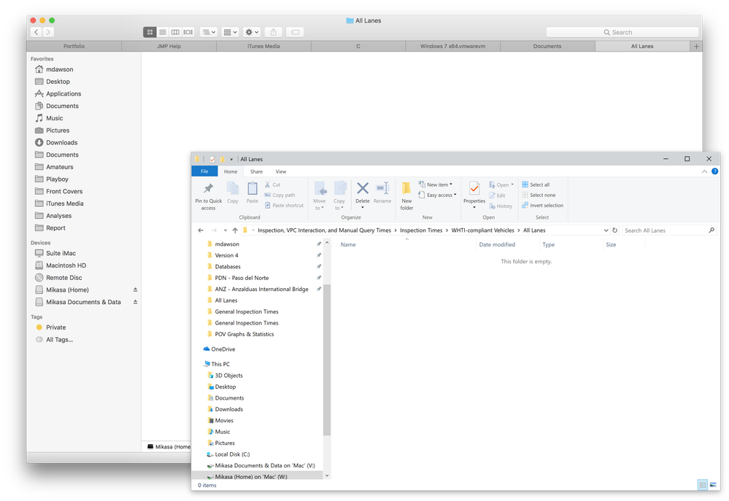This screenshot has height=501, width=729.
Task: Open recent locations dropdown in Explorer
Action: pyautogui.click(x=225, y=230)
